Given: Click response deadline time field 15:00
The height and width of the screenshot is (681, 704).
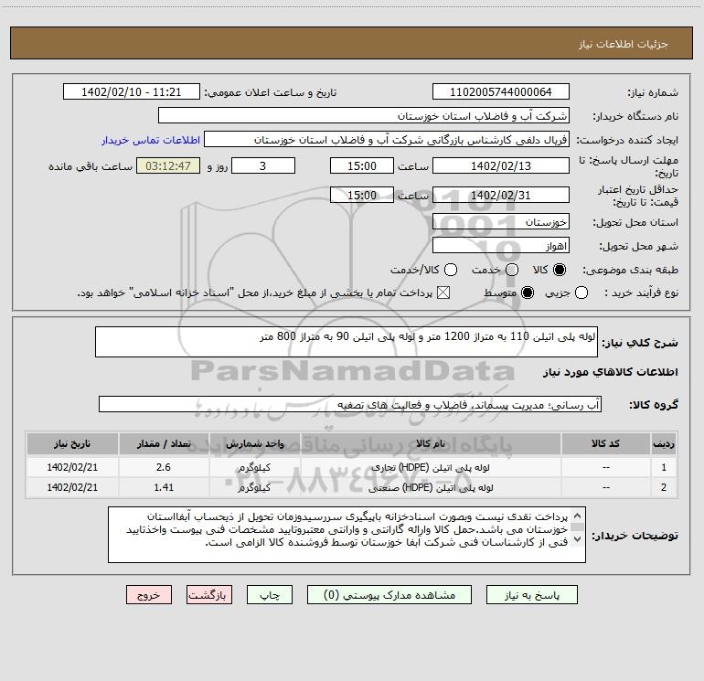Looking at the screenshot, I should tap(362, 165).
